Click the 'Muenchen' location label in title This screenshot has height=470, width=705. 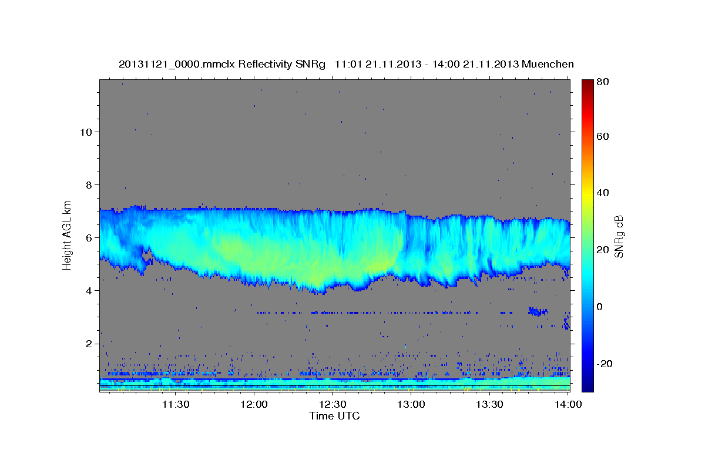[x=547, y=64]
